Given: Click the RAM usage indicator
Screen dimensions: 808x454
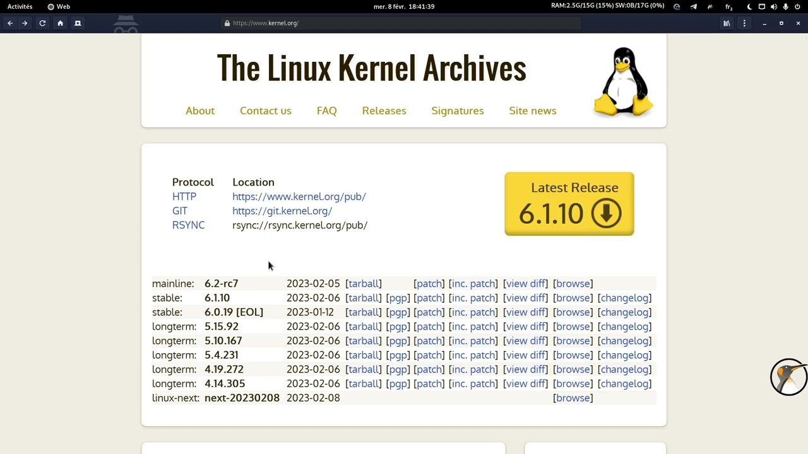Looking at the screenshot, I should coord(607,6).
